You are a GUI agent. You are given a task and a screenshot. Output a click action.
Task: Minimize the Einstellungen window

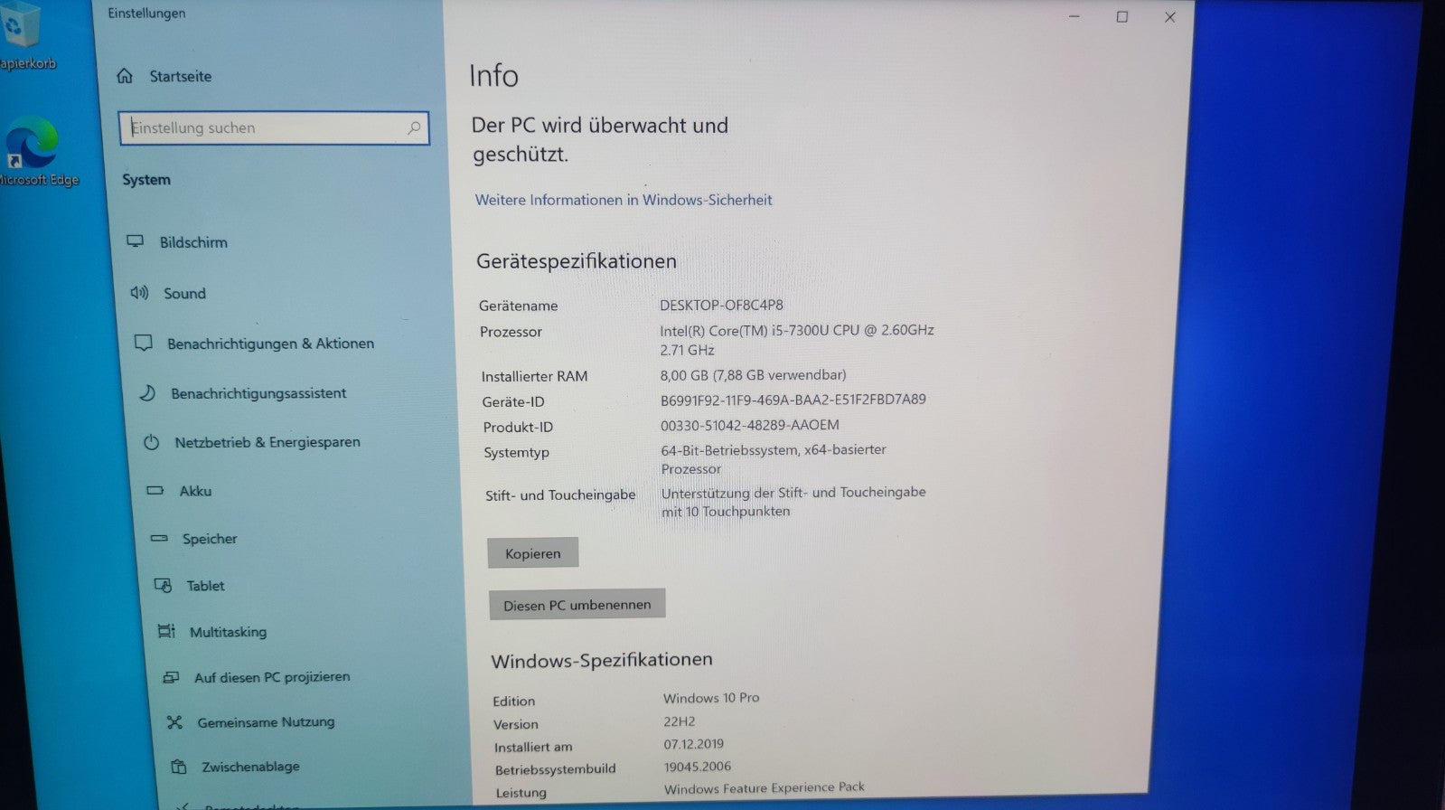coord(1074,16)
